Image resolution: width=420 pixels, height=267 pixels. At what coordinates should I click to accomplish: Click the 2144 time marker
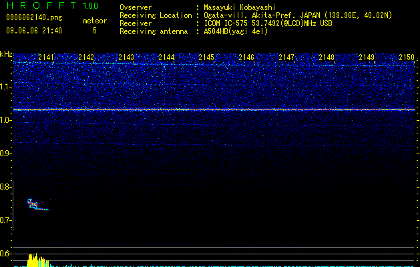pyautogui.click(x=166, y=57)
